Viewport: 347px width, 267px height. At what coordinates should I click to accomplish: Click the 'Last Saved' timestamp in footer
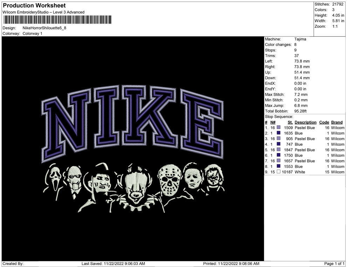(x=113, y=263)
